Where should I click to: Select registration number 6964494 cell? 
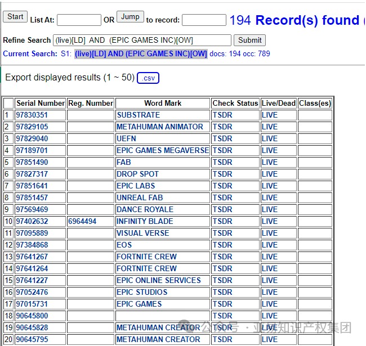coord(91,221)
